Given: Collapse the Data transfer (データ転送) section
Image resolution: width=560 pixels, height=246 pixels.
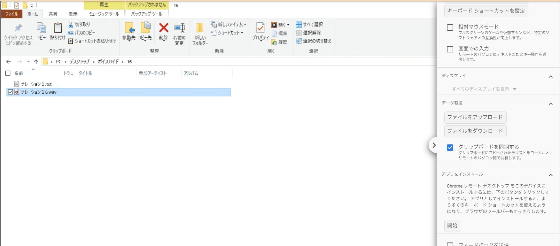Looking at the screenshot, I should point(551,104).
